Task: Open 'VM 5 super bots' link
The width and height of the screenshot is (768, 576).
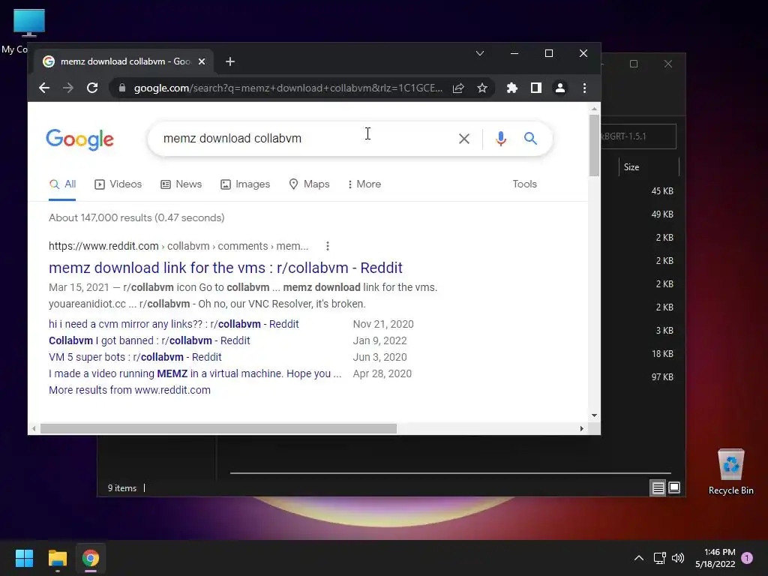Action: click(x=135, y=357)
